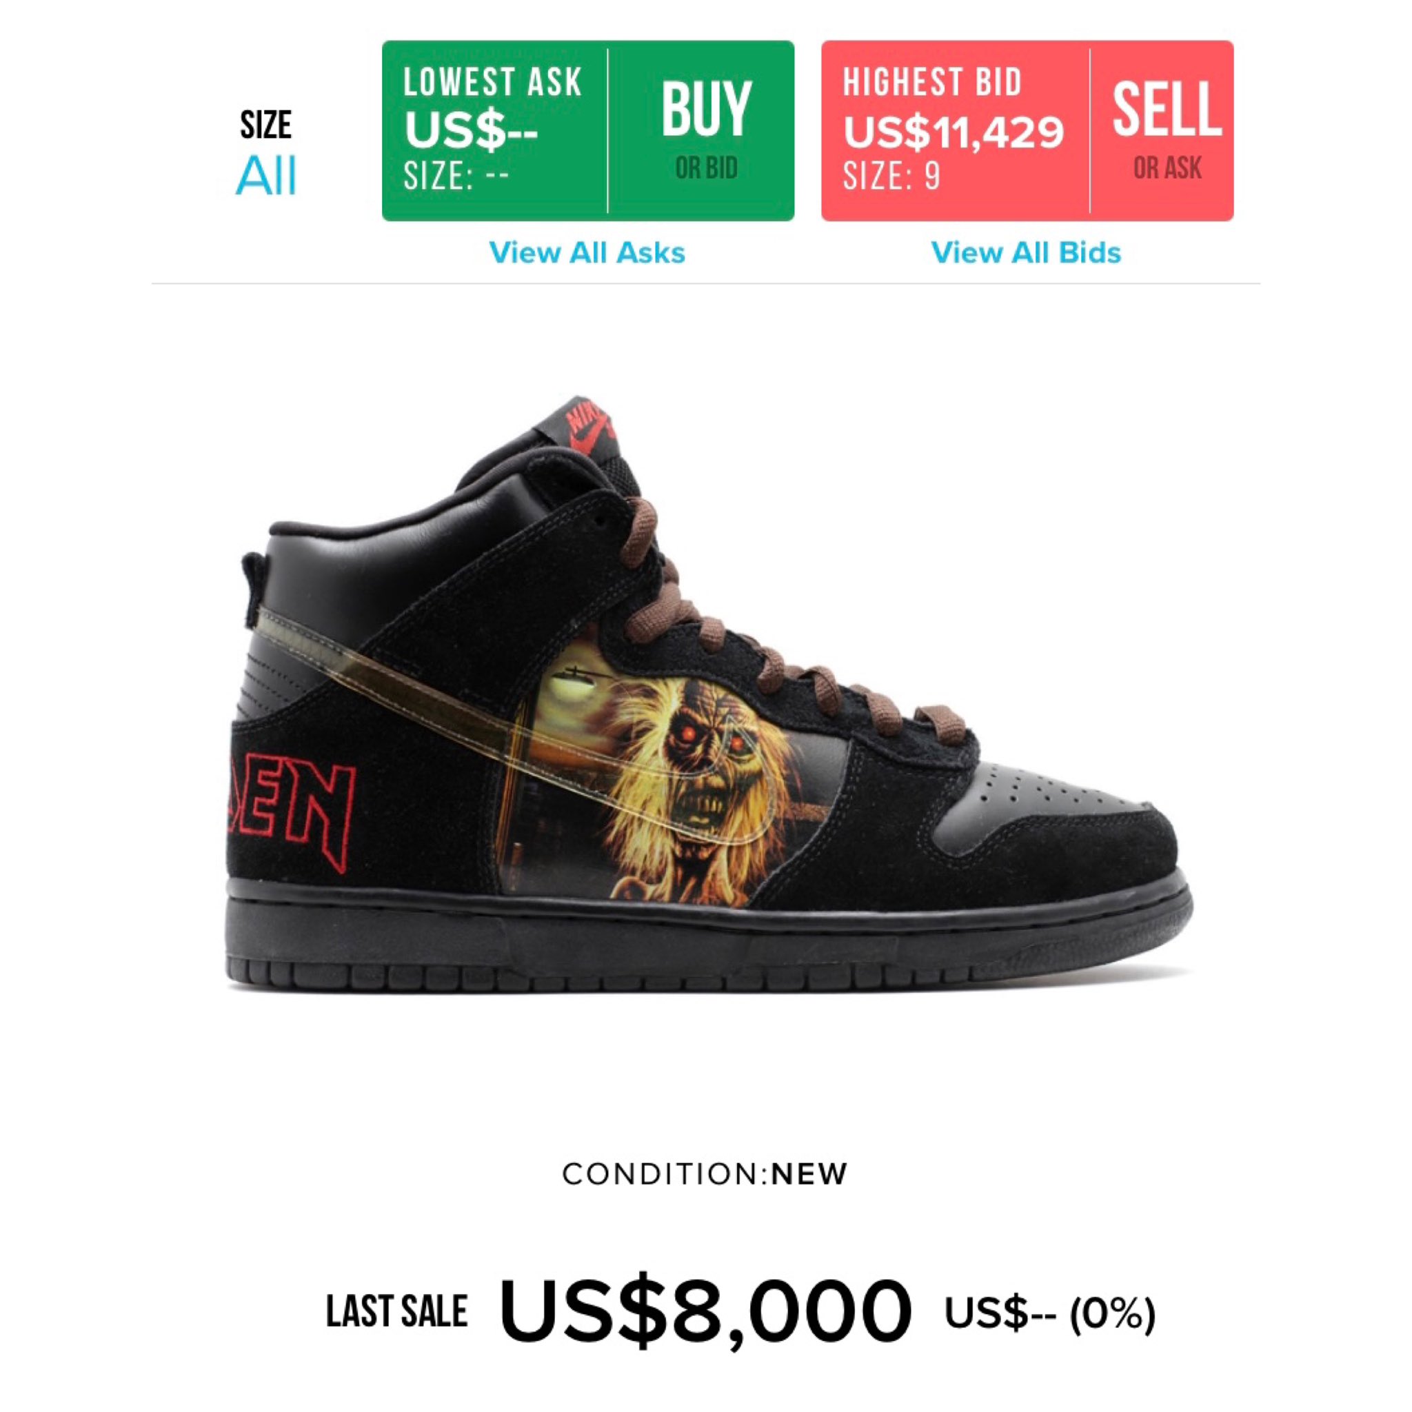Open the Size All selector
This screenshot has height=1412, width=1412.
point(266,152)
